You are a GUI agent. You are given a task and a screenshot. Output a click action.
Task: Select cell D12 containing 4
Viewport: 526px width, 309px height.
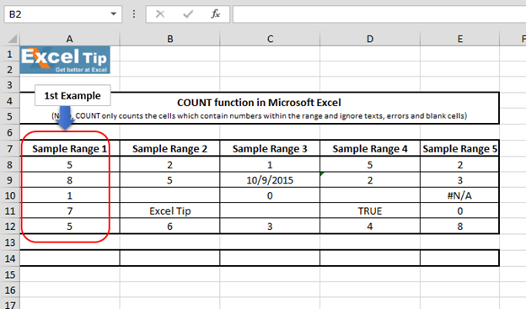point(370,226)
